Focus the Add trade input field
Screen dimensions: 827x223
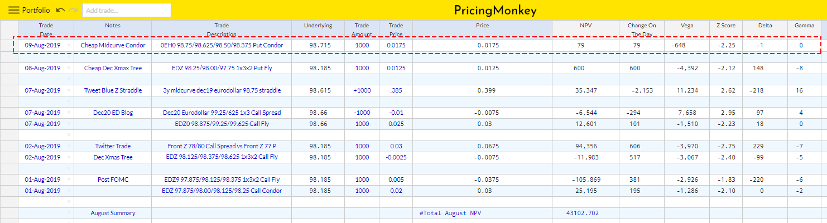coord(127,10)
